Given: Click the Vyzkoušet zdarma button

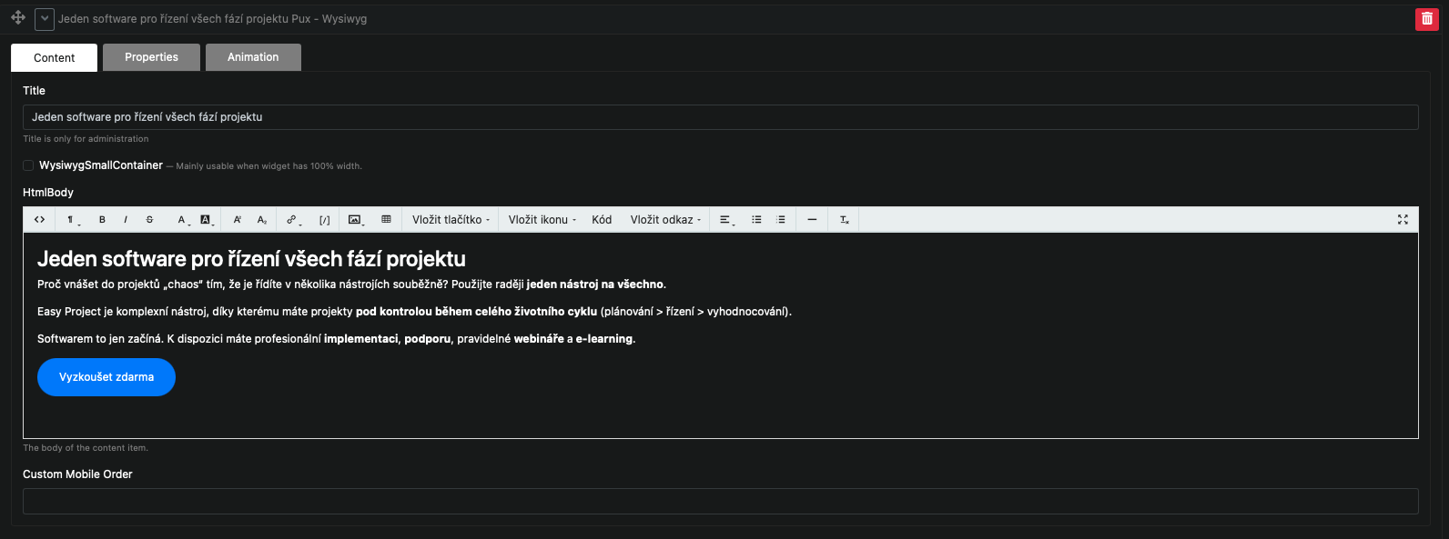Looking at the screenshot, I should click(x=106, y=377).
